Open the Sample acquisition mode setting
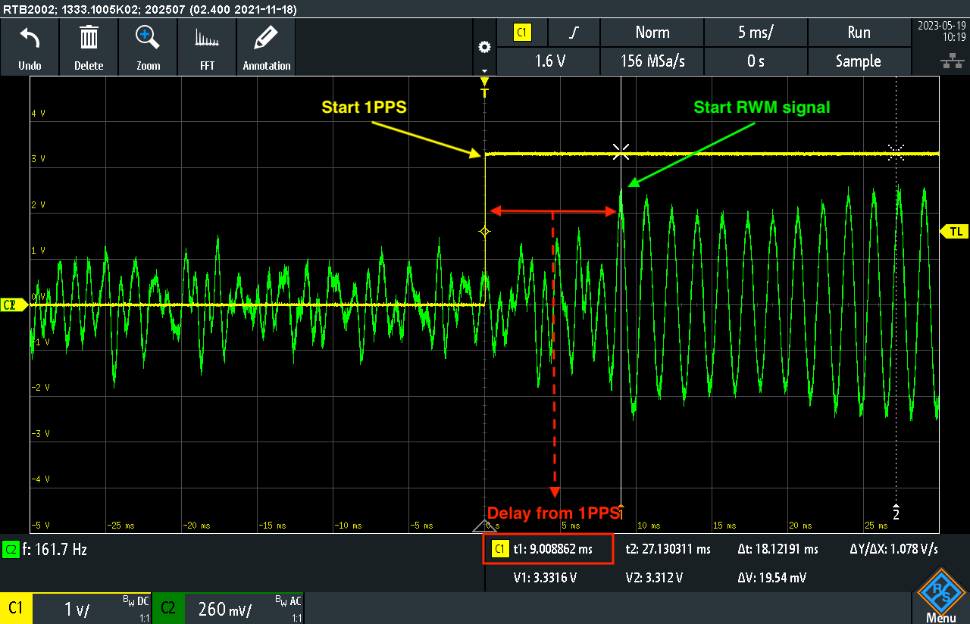The height and width of the screenshot is (624, 970). click(x=859, y=61)
